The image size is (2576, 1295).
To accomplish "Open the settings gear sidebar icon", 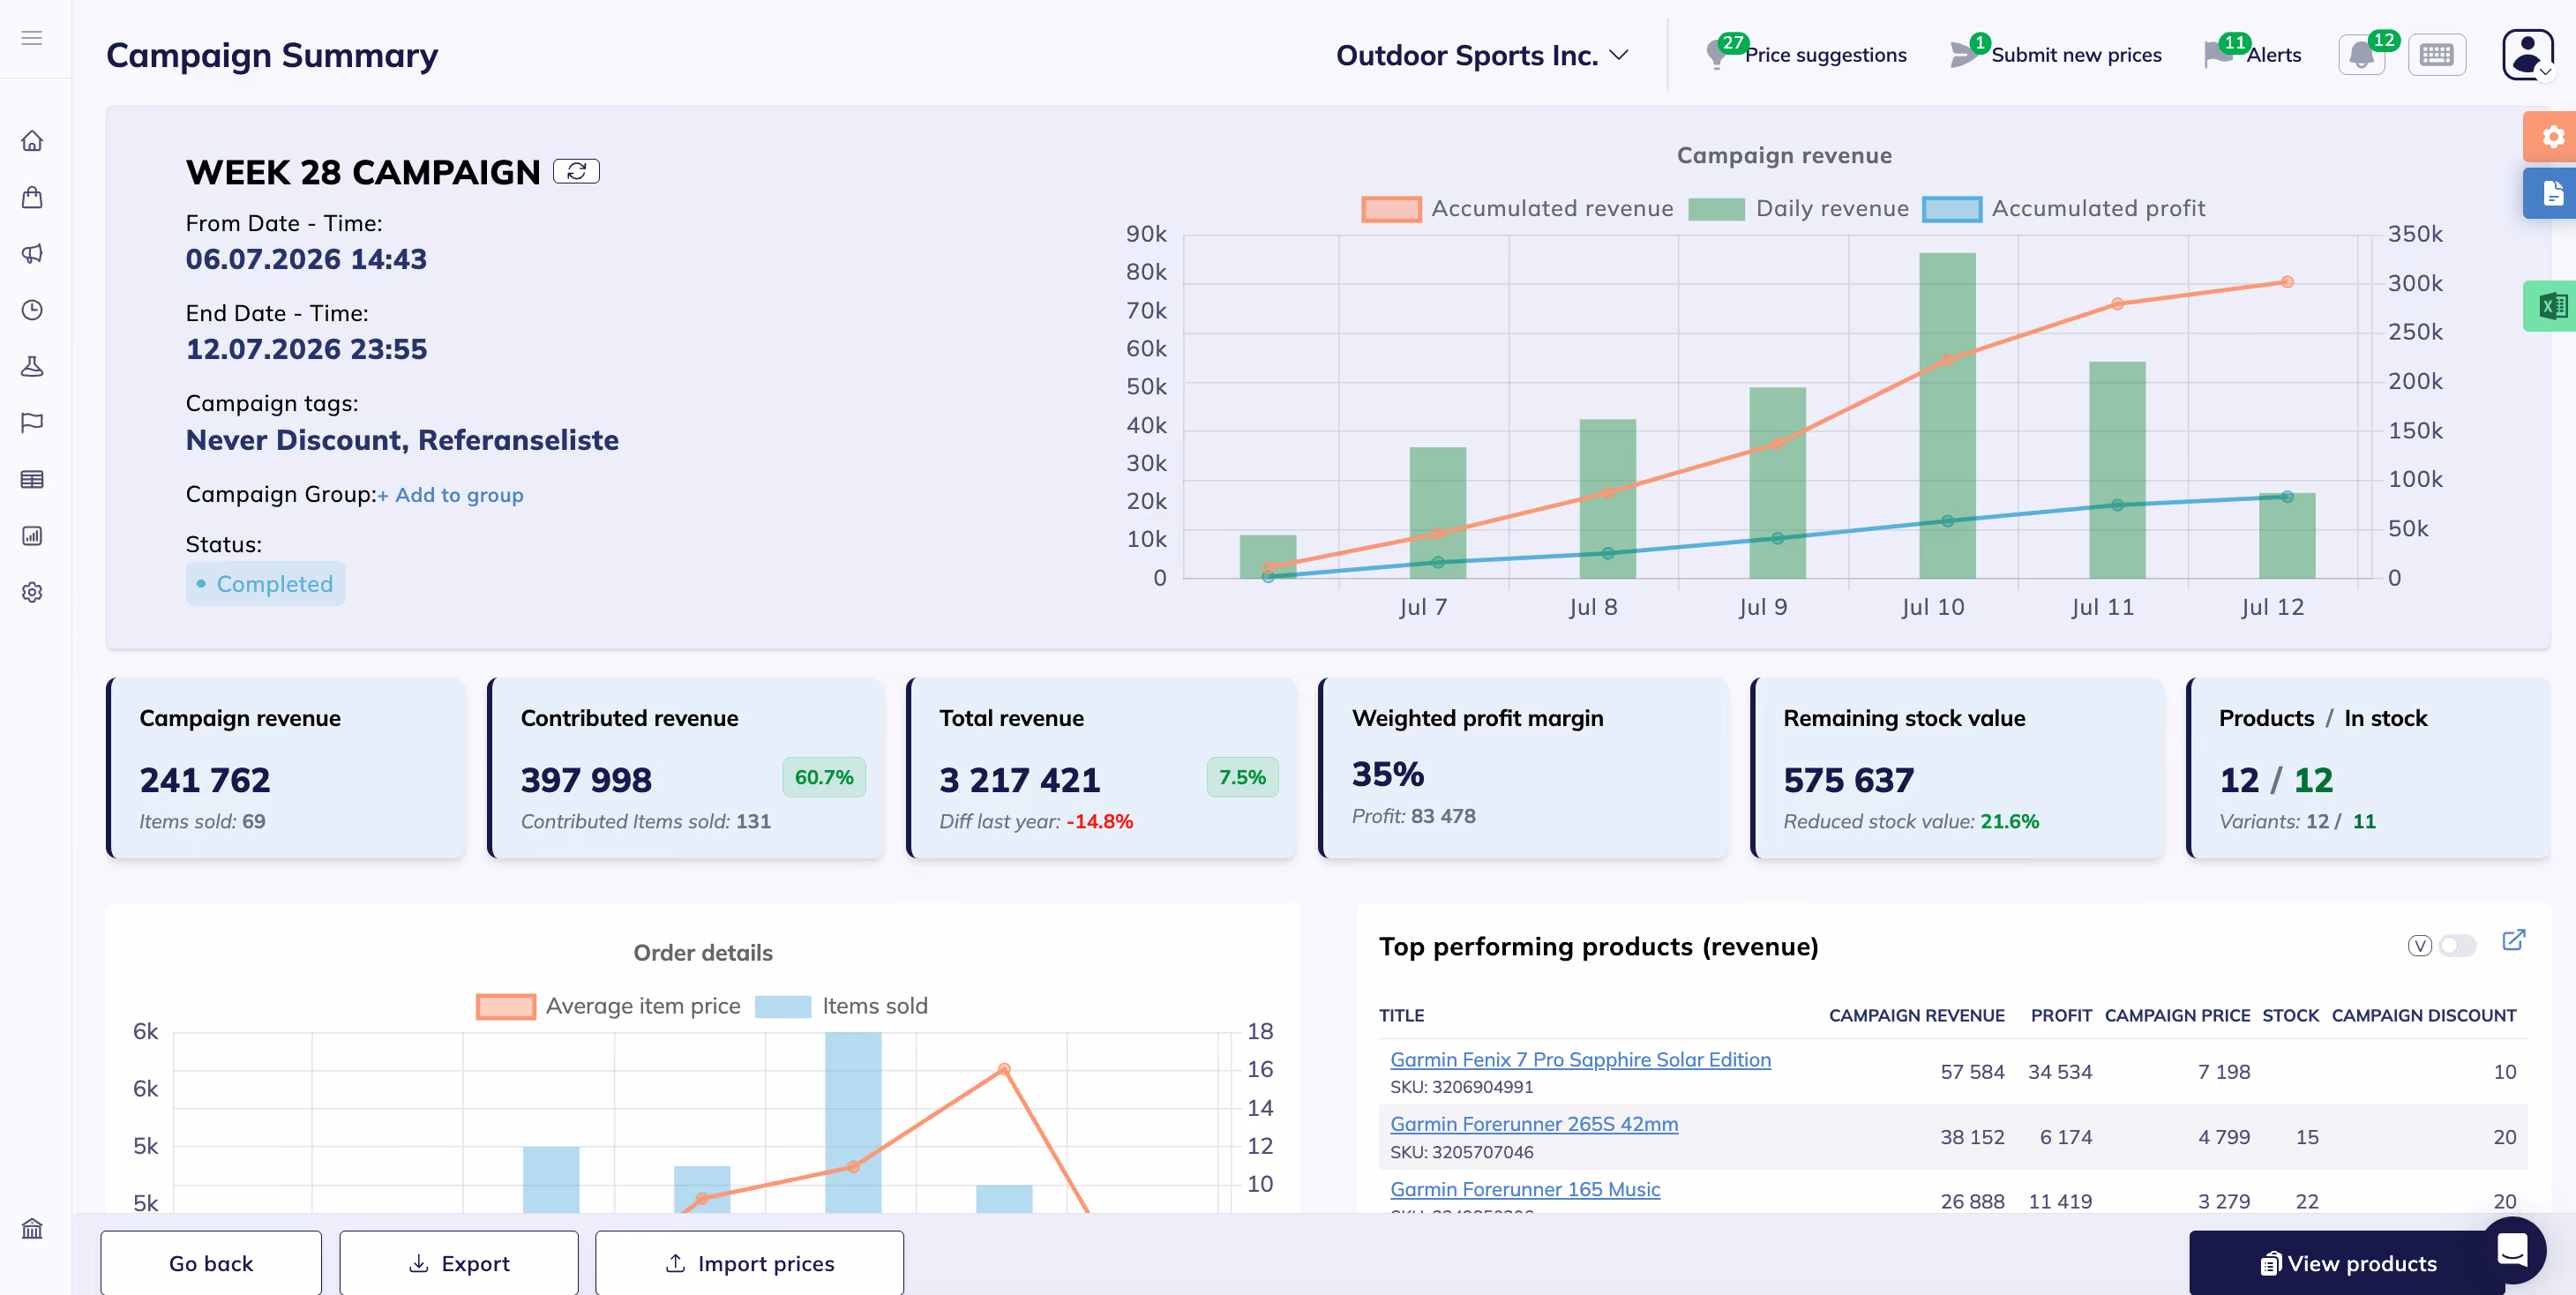I will [x=32, y=592].
